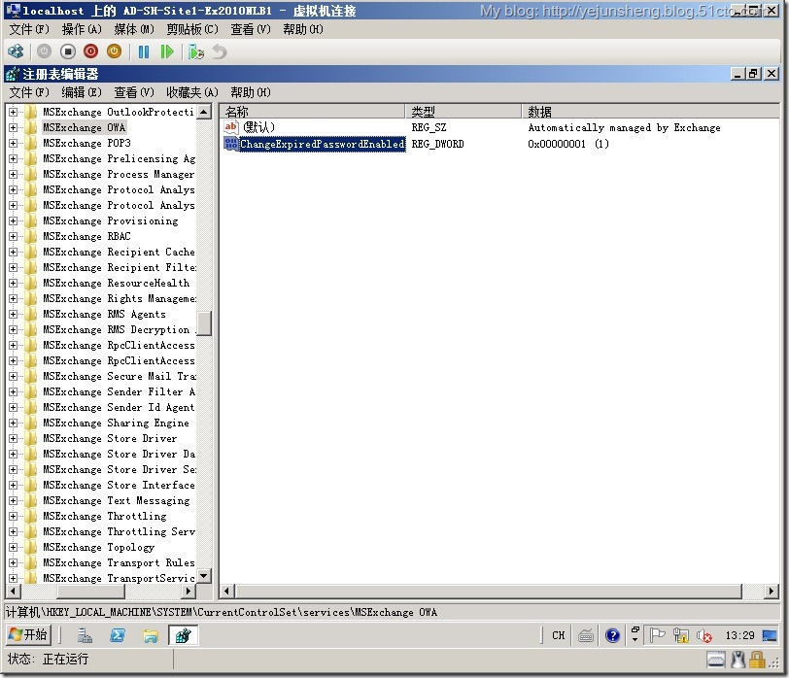Open the Registry Editor 查看(V) menu

134,92
